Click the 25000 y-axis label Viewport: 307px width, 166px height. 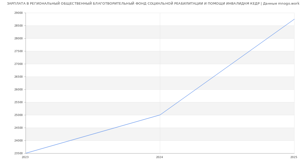tap(18, 115)
